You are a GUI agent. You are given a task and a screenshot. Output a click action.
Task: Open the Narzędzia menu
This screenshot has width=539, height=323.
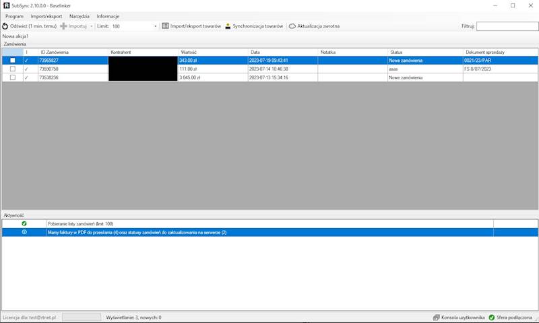(x=80, y=16)
